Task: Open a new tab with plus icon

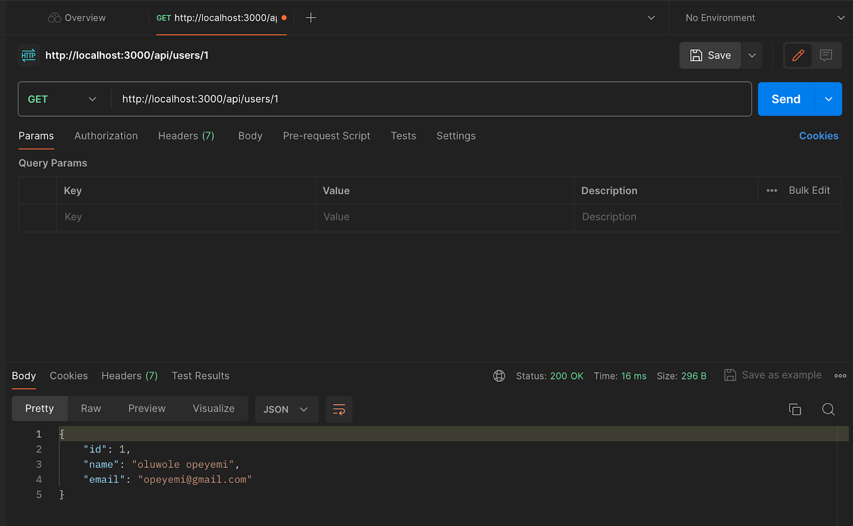Action: pyautogui.click(x=311, y=18)
